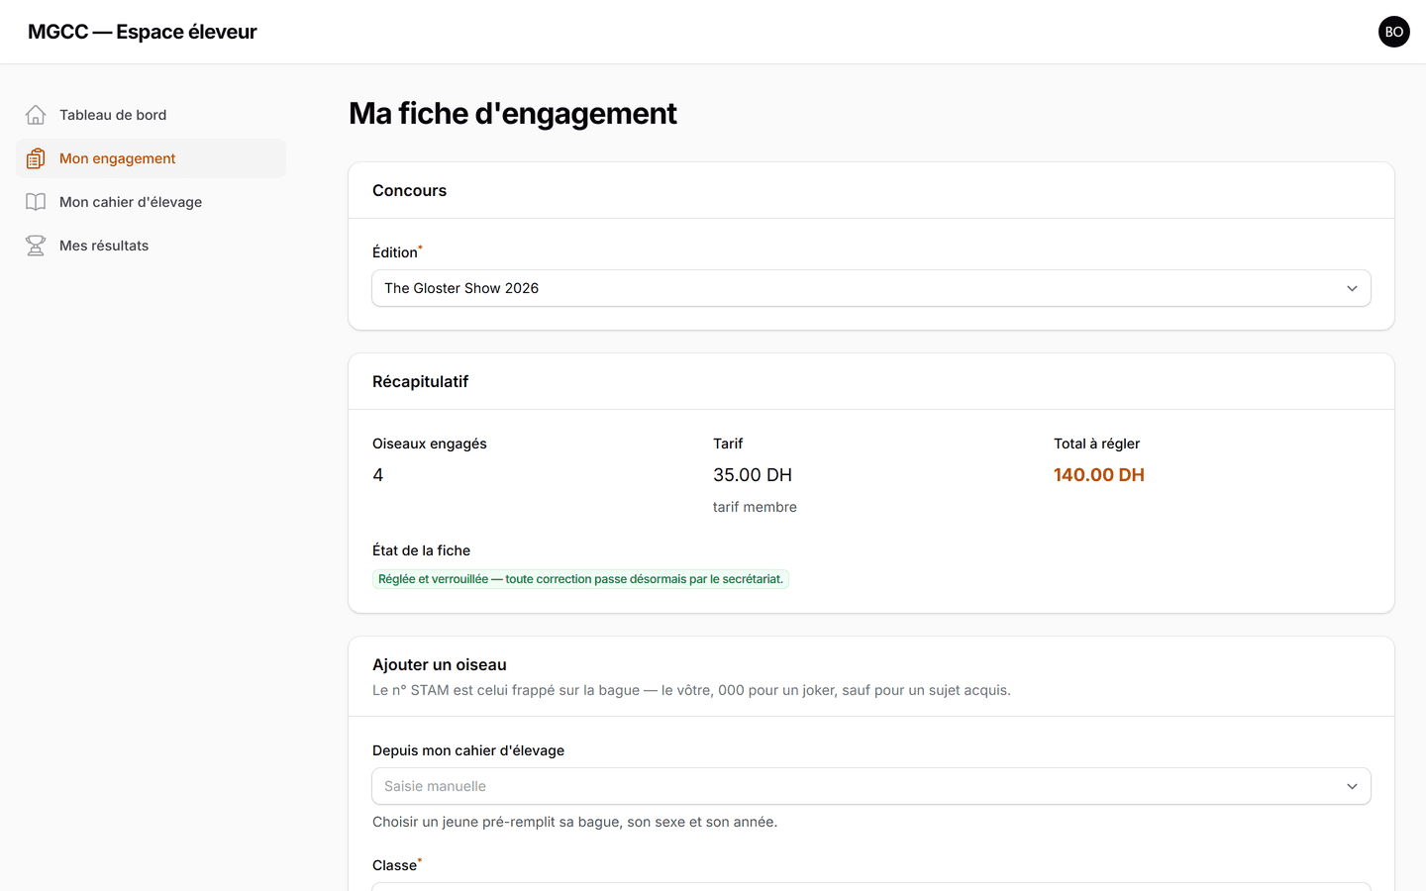Click the open book icon for cahier d'élevage
Screen dimensions: 1426x891
(36, 202)
